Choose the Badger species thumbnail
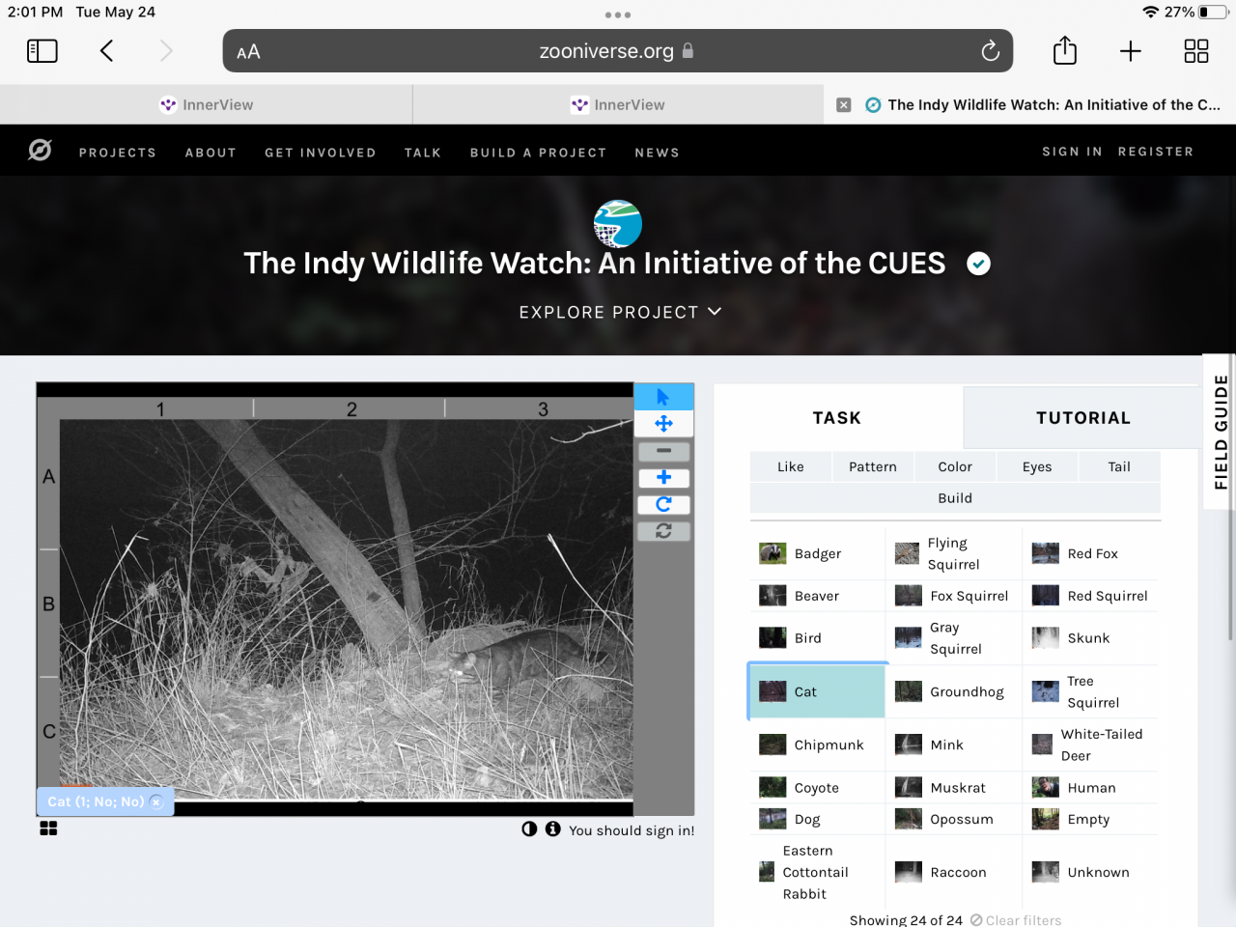 point(772,553)
